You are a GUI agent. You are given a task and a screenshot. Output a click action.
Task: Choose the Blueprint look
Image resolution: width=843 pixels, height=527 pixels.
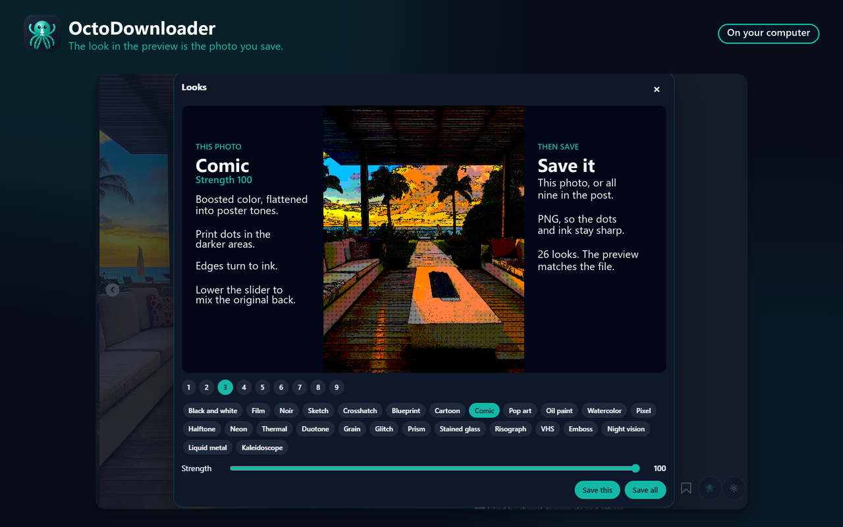[x=406, y=410]
